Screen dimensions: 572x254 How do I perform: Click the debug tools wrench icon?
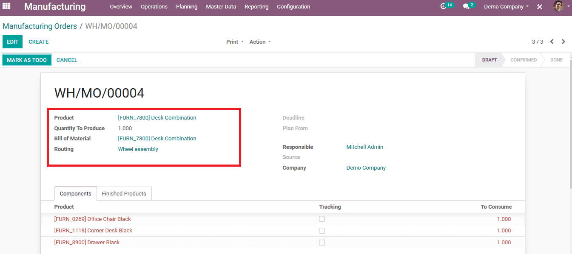point(540,7)
